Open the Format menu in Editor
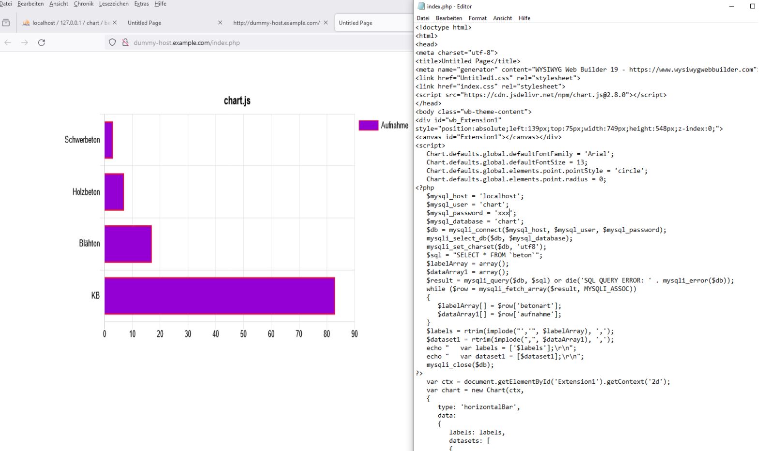The width and height of the screenshot is (759, 451). (477, 18)
